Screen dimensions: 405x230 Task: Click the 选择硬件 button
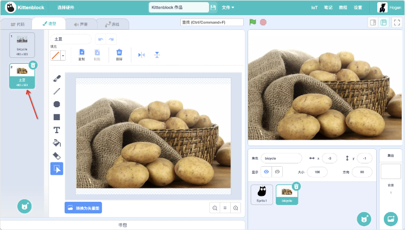(66, 8)
